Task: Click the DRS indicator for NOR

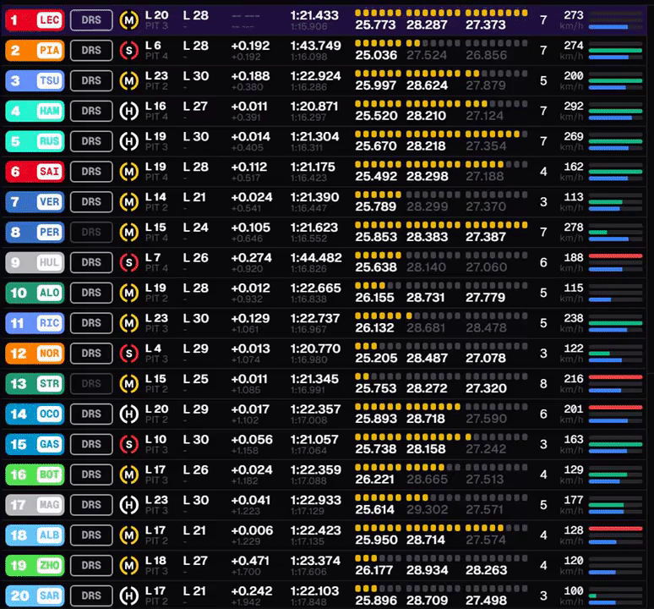Action: (91, 354)
